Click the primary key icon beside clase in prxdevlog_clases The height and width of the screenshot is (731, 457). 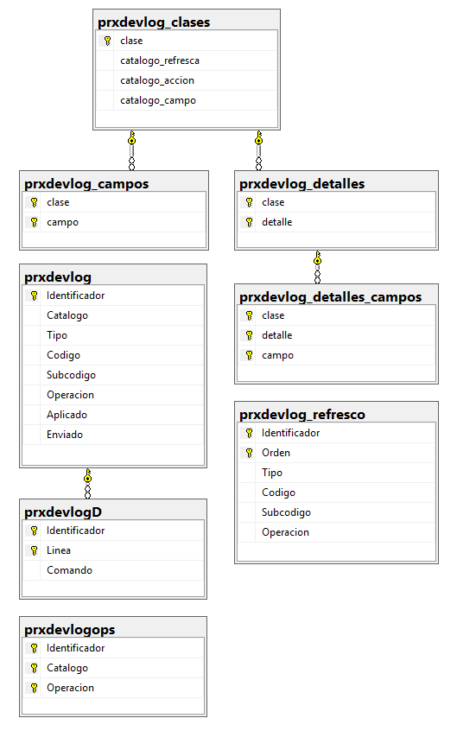point(107,41)
